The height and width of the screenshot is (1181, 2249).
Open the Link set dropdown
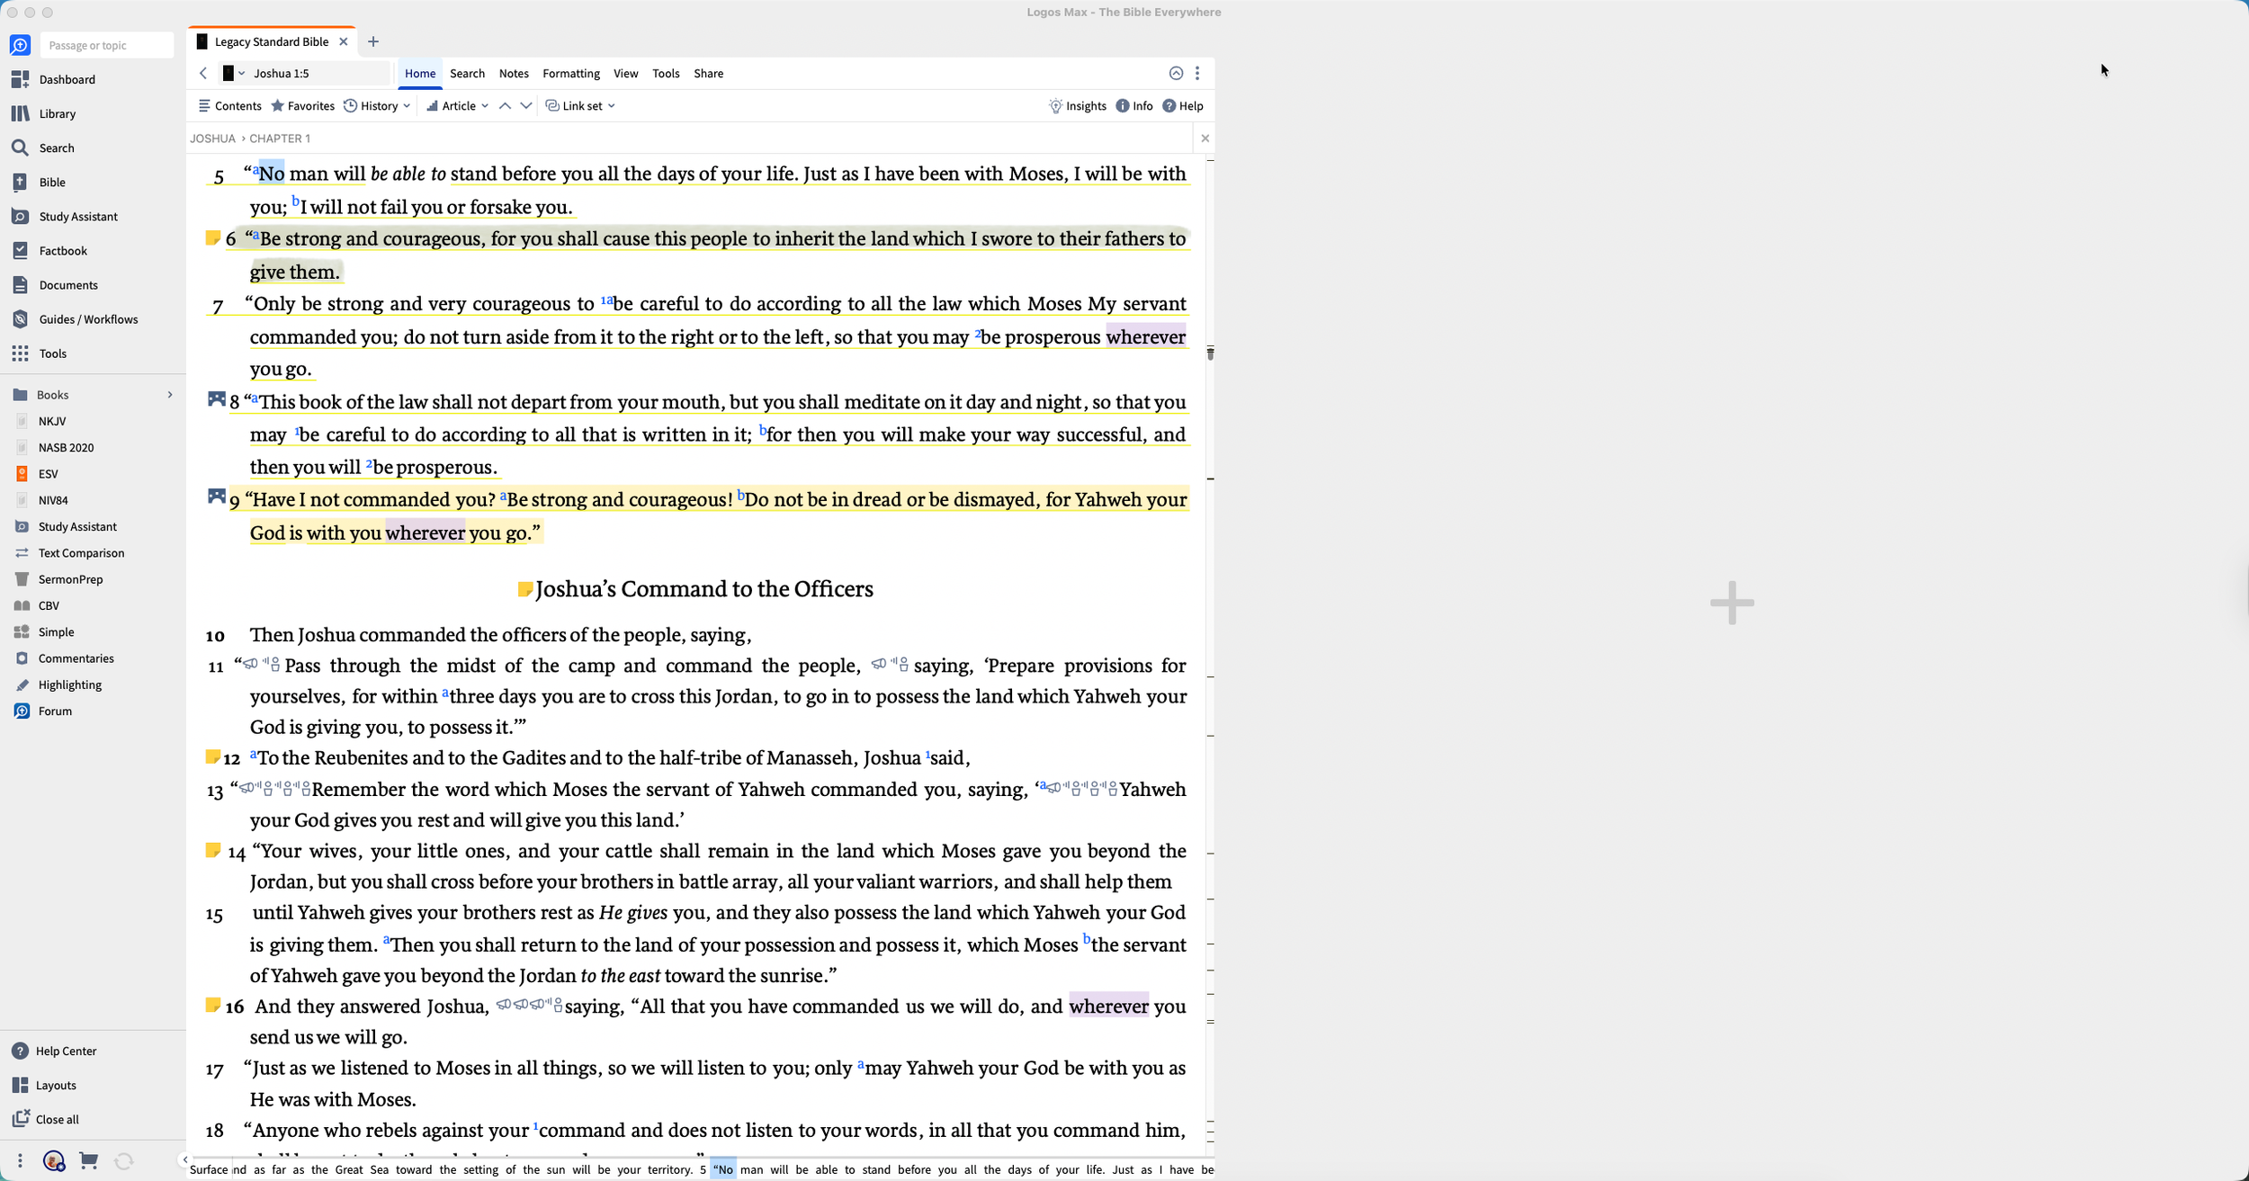[x=581, y=106]
